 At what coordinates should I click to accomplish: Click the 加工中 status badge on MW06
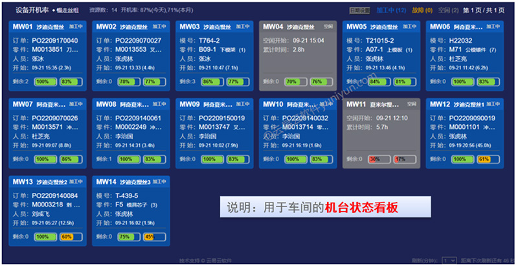point(495,27)
